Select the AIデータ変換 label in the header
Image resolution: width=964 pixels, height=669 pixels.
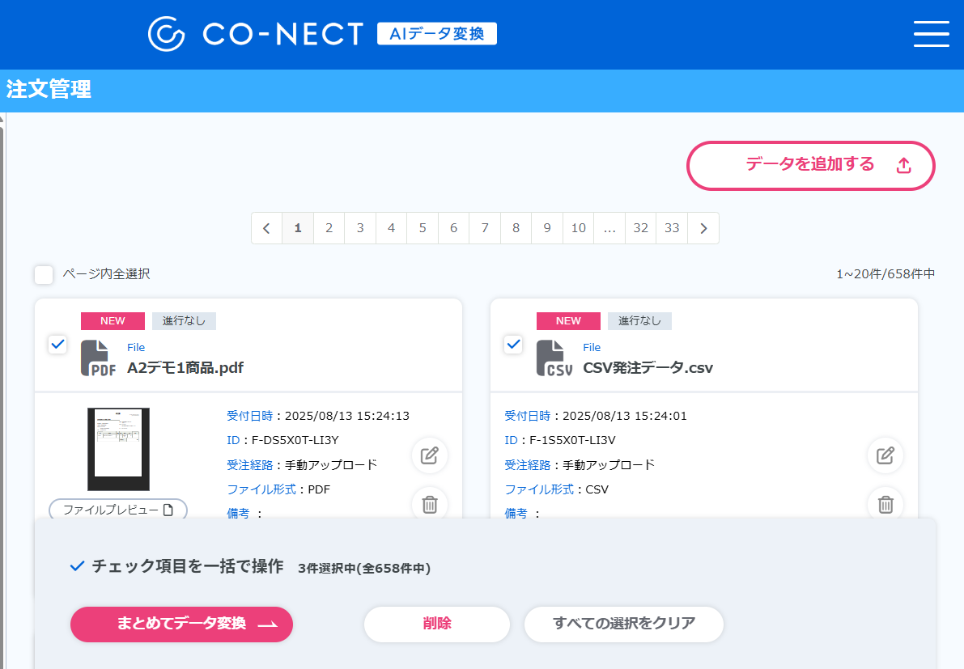point(436,33)
